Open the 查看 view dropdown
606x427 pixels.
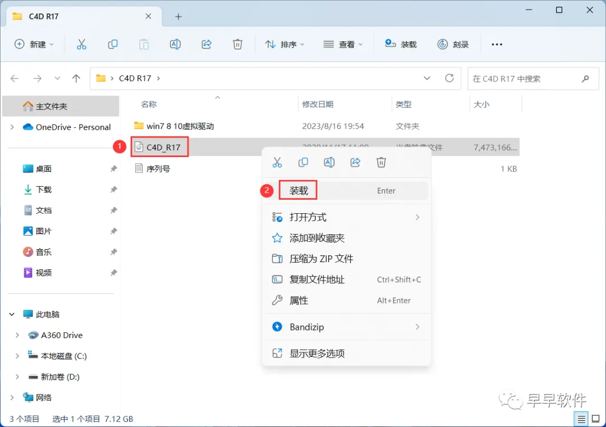tap(343, 44)
